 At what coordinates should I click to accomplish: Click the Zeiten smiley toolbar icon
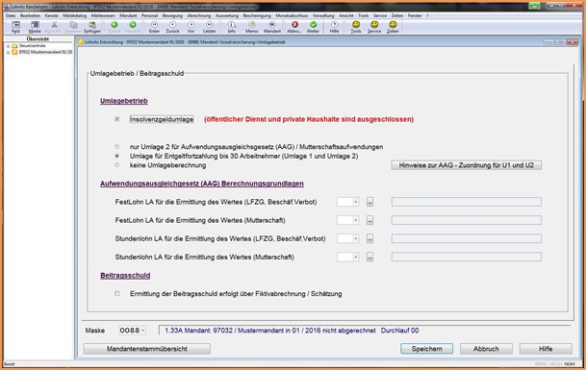click(393, 27)
